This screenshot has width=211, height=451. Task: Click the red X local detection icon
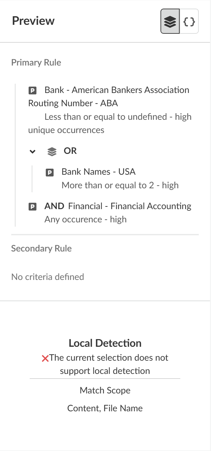tap(45, 358)
